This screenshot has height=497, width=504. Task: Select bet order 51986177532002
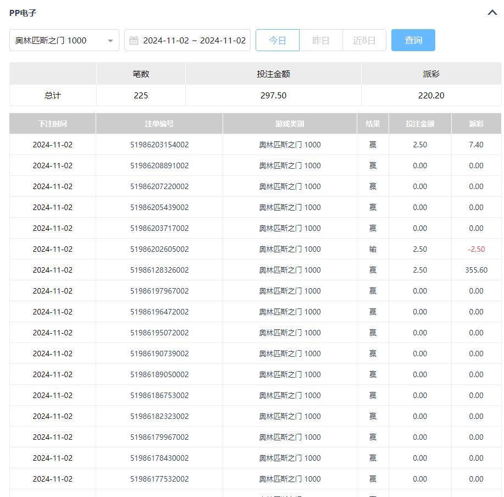[159, 479]
